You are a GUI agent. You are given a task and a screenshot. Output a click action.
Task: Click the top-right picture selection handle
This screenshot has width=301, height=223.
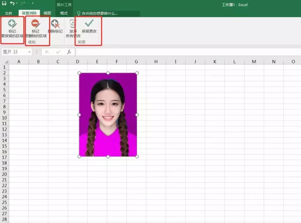[x=137, y=73]
